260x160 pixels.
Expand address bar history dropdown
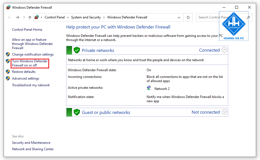coord(179,17)
